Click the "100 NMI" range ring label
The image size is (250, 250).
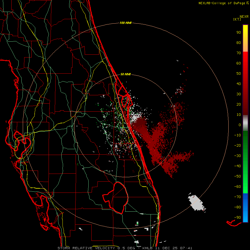(x=126, y=23)
